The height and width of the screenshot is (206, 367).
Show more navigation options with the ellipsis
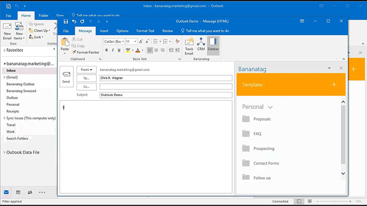(x=42, y=192)
